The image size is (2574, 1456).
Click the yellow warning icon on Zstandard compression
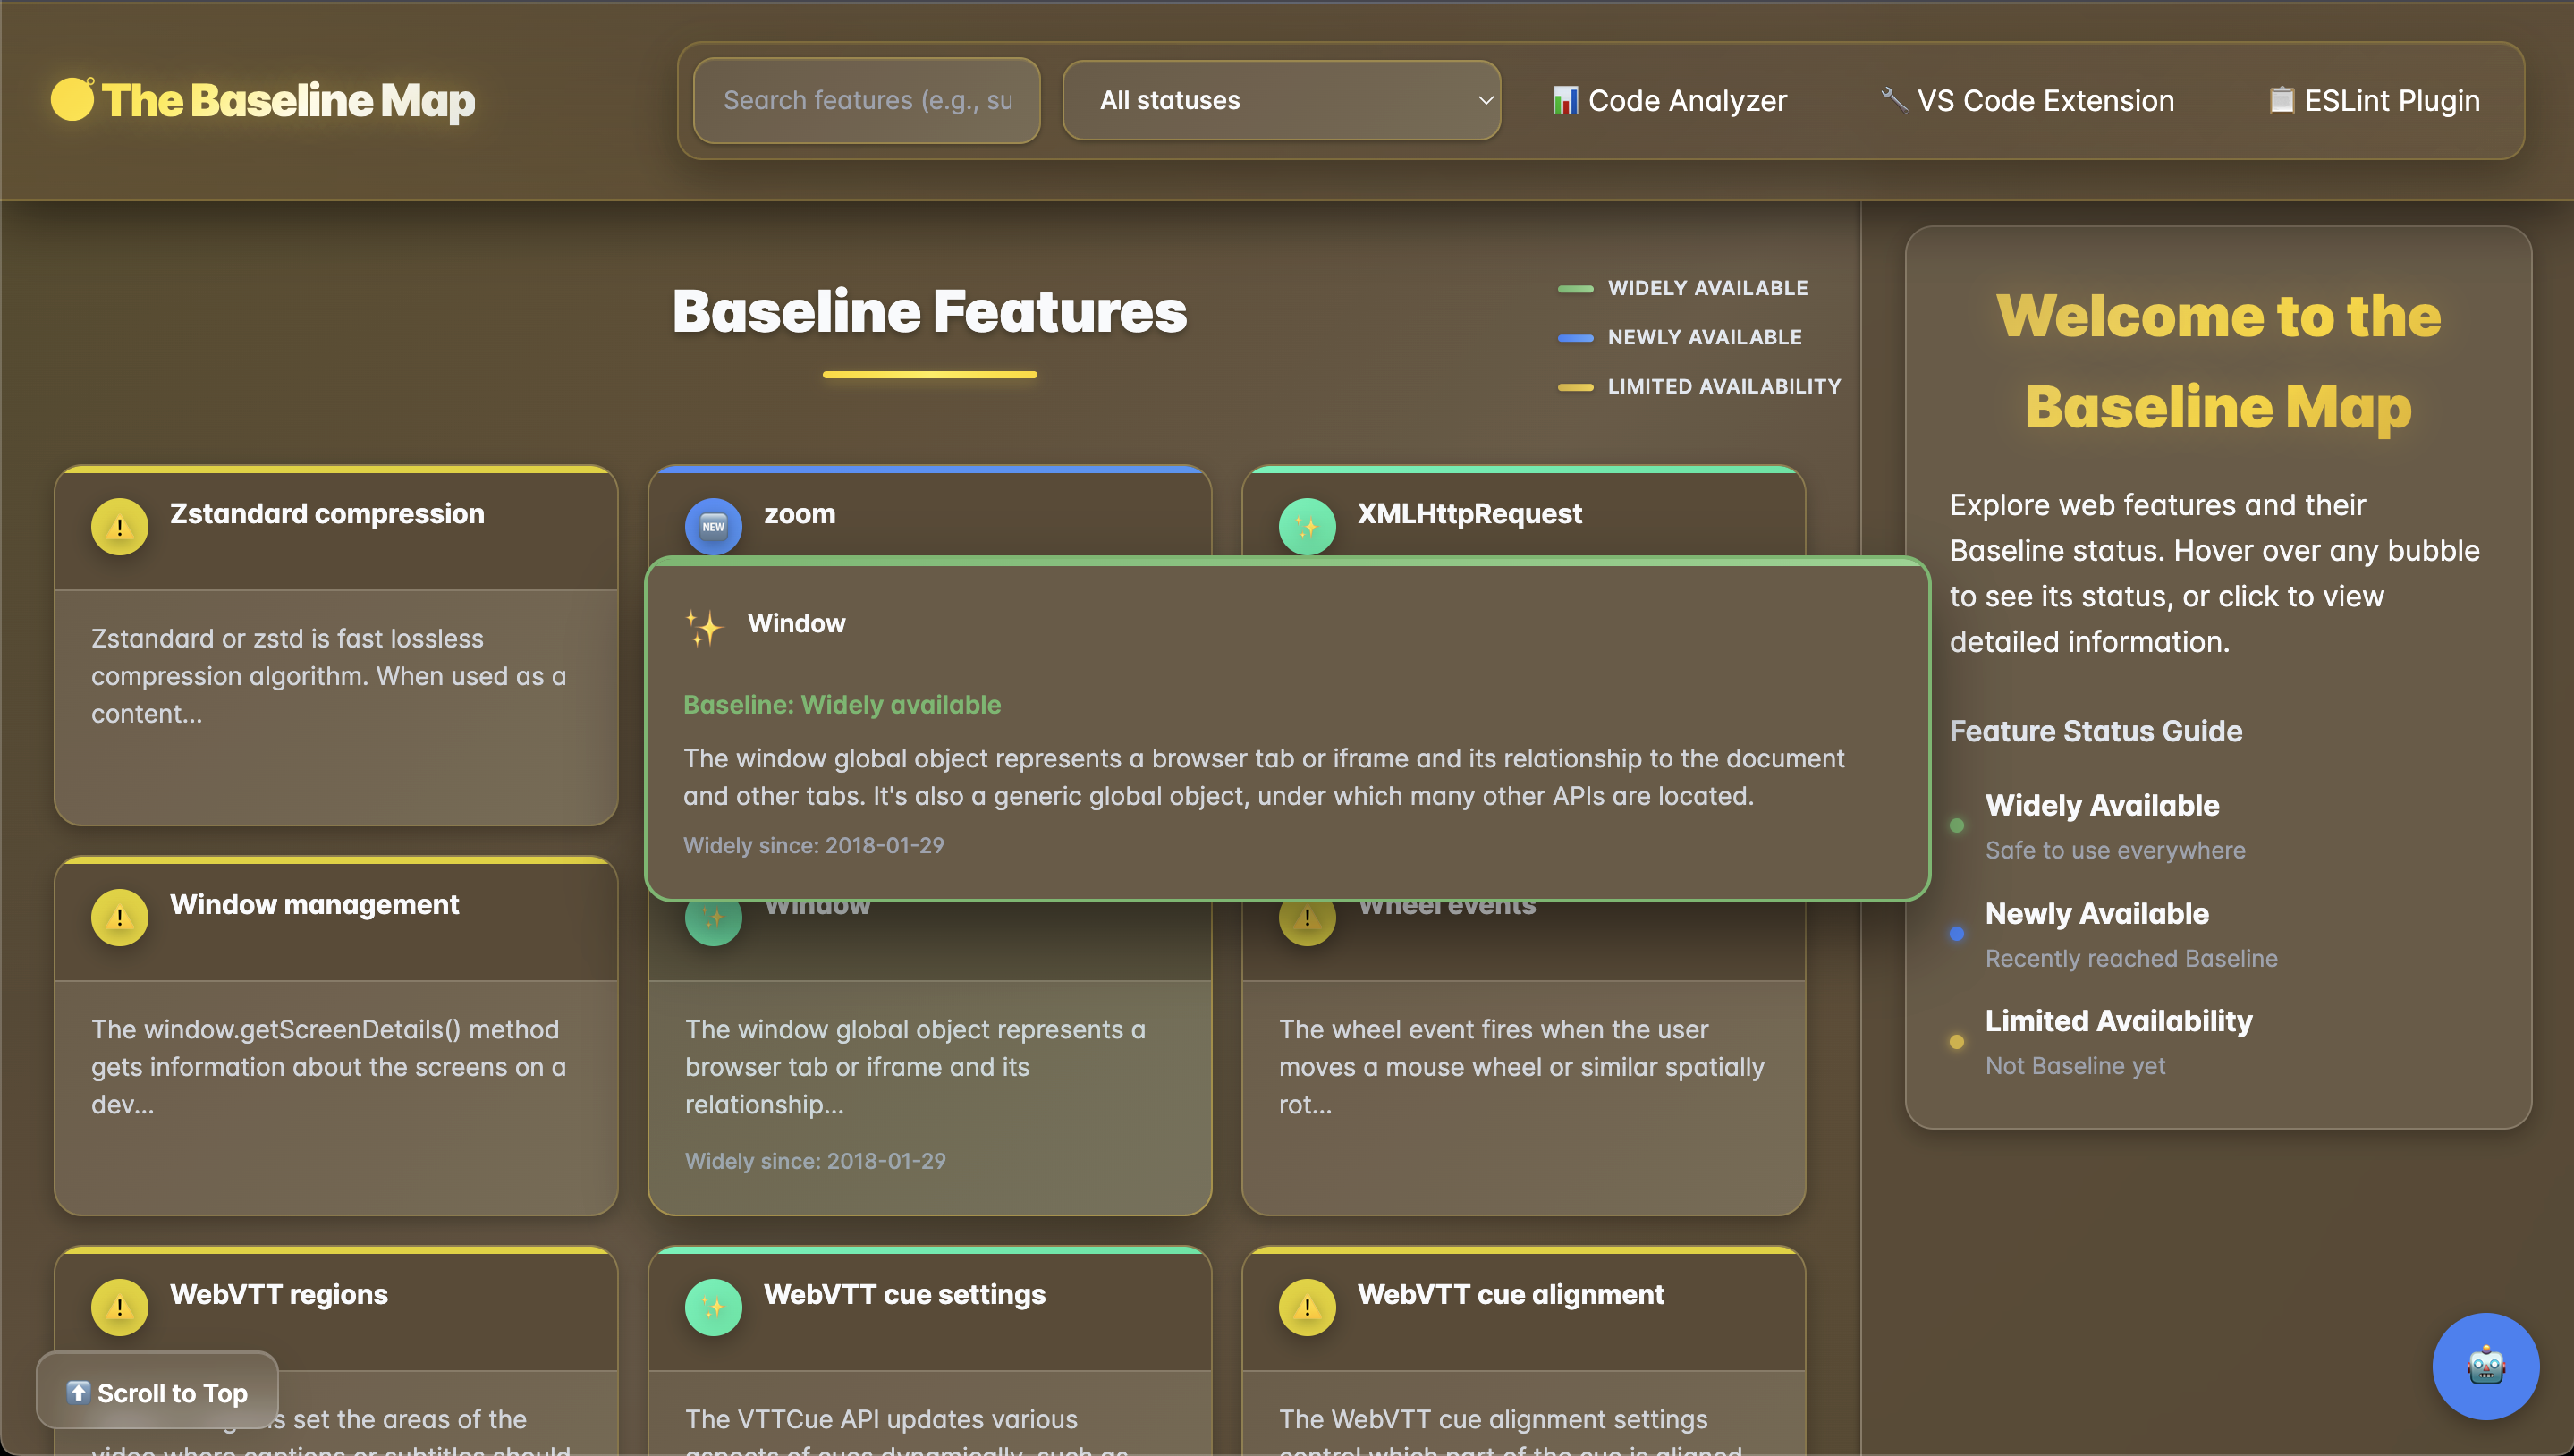tap(119, 526)
